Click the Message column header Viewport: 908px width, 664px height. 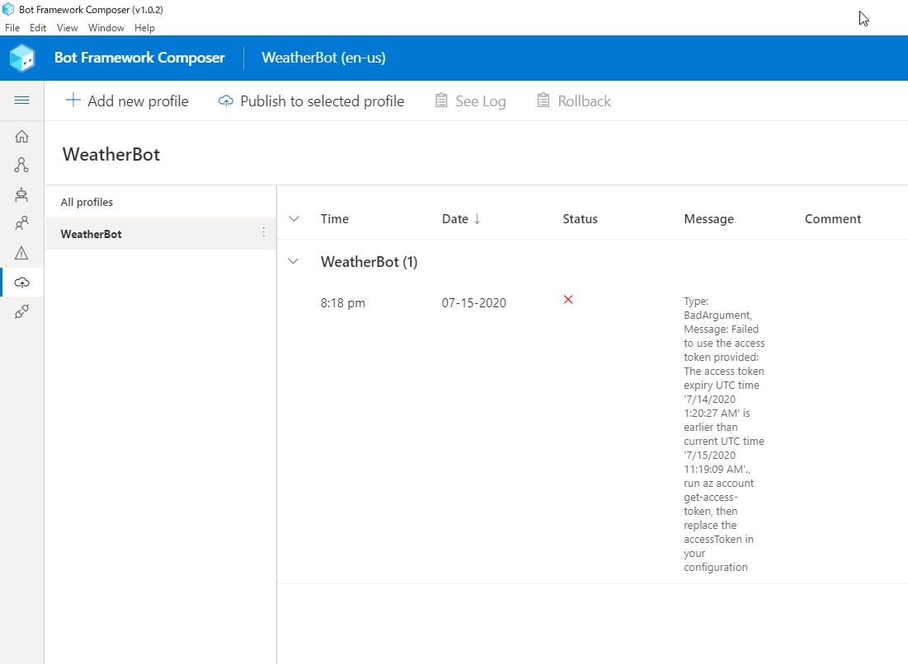tap(708, 218)
